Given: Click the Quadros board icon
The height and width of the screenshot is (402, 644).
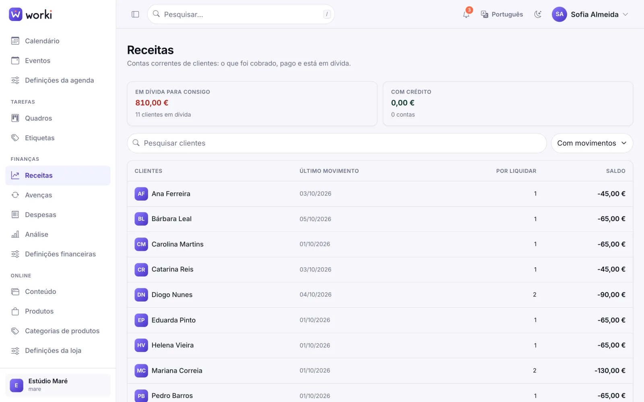Looking at the screenshot, I should pos(15,118).
